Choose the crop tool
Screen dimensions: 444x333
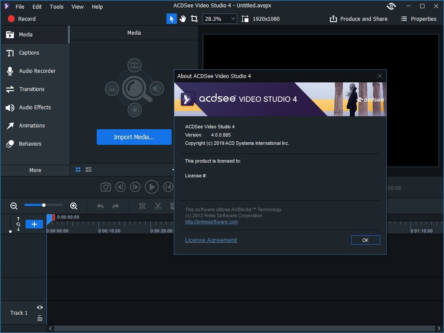tap(194, 19)
